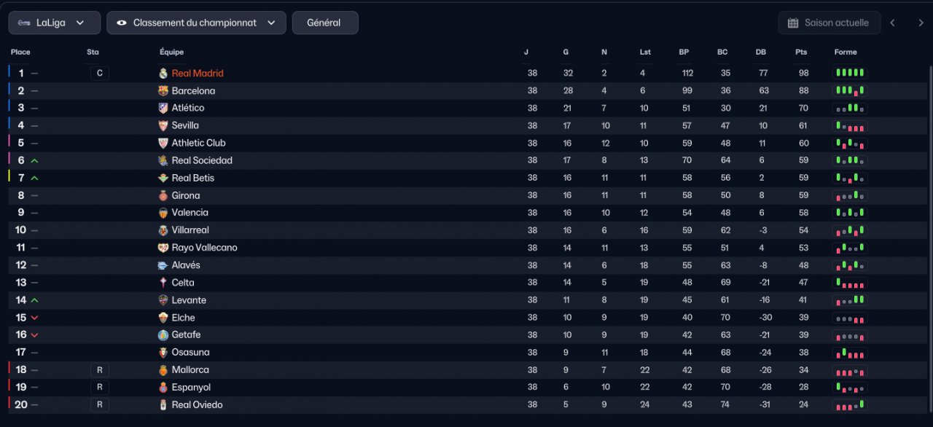Open the LaLiga competition dropdown

55,23
